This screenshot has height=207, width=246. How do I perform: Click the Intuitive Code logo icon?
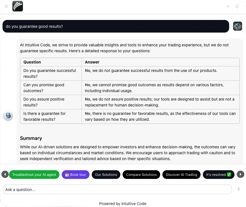[18, 6]
